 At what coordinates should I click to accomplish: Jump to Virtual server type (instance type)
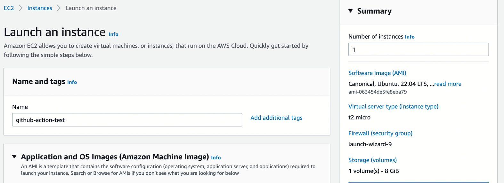tap(393, 106)
